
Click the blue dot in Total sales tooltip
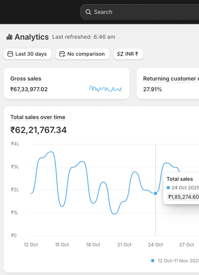click(x=168, y=188)
